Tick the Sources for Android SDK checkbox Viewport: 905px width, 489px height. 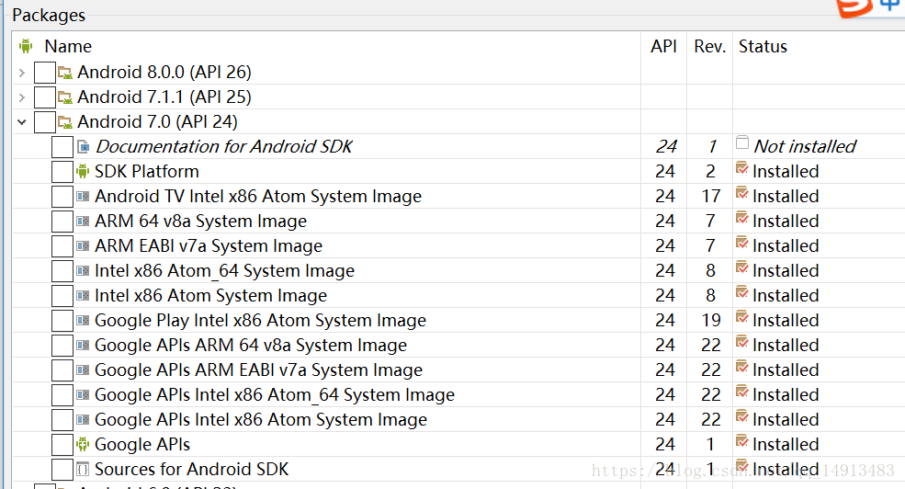click(x=62, y=470)
